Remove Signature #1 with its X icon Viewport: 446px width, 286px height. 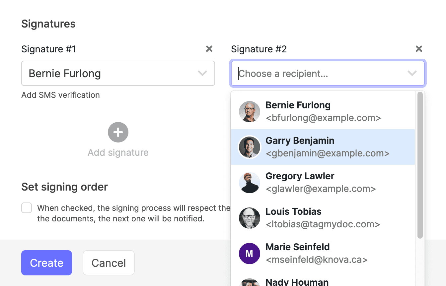[x=209, y=49]
